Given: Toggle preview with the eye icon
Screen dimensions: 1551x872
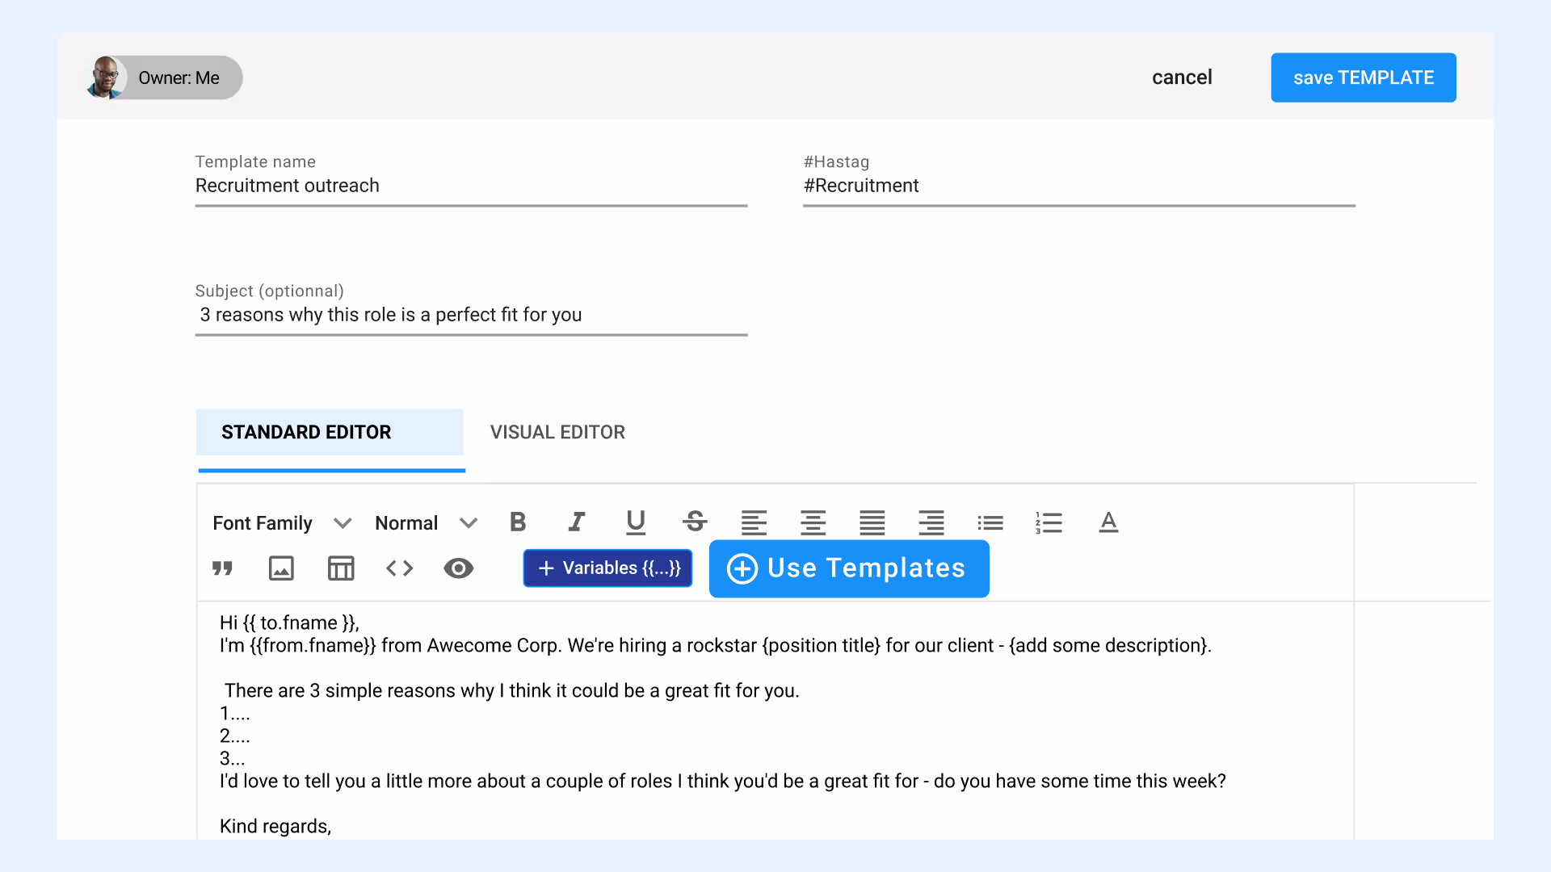Looking at the screenshot, I should (x=458, y=568).
